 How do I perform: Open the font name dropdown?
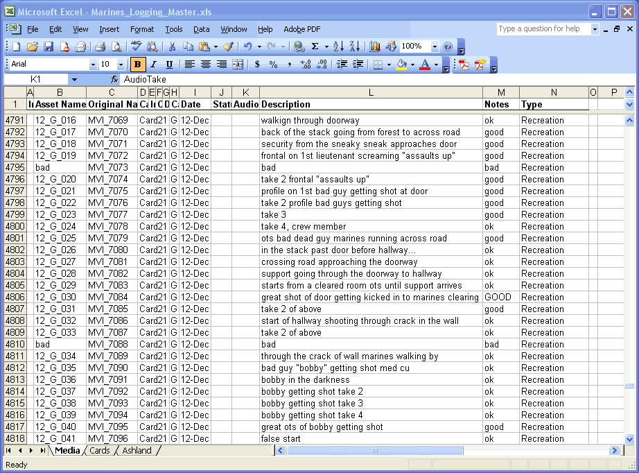pos(93,64)
